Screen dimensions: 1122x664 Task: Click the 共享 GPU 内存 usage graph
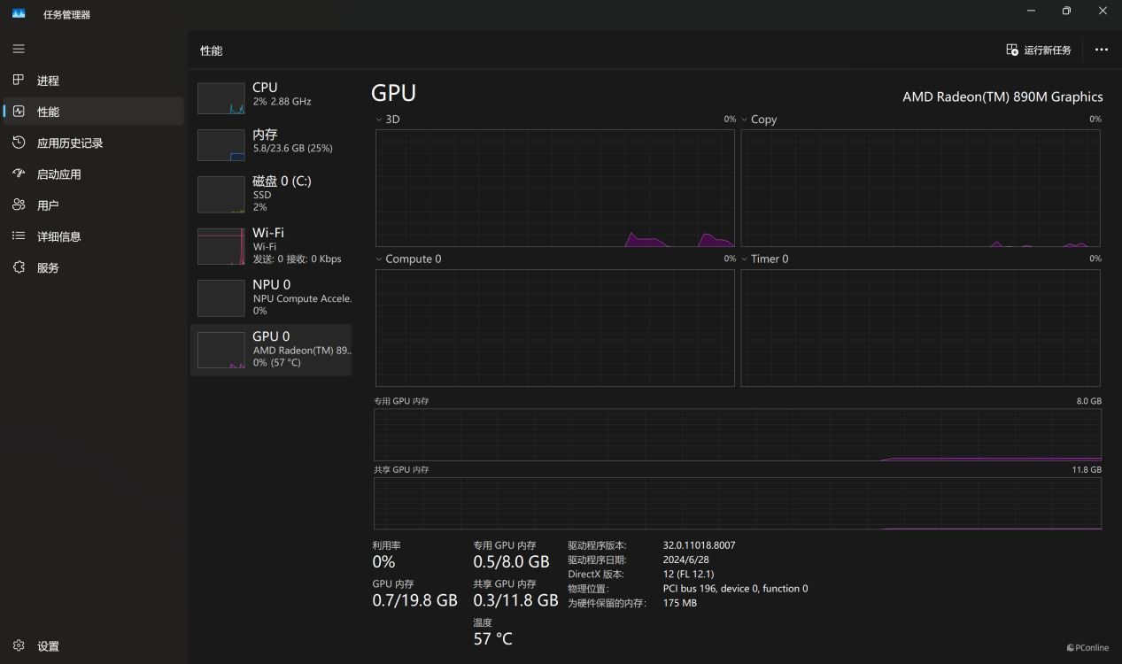(738, 504)
